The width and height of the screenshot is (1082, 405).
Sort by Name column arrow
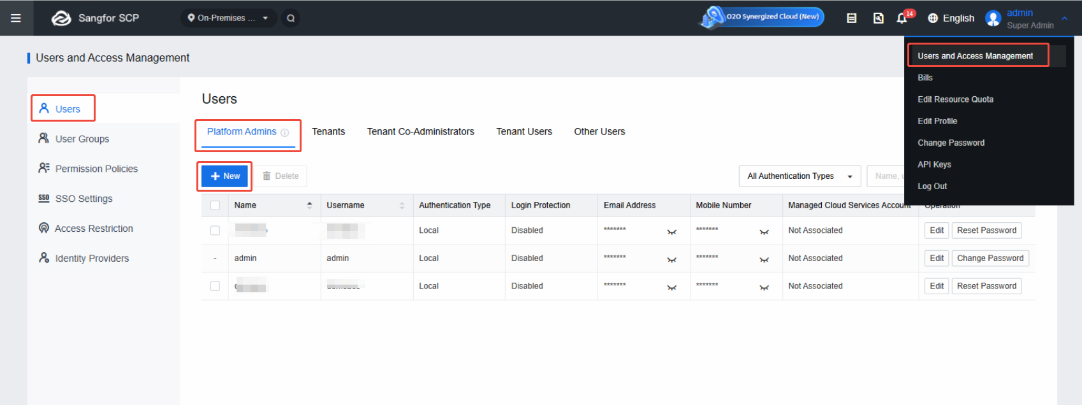point(309,205)
